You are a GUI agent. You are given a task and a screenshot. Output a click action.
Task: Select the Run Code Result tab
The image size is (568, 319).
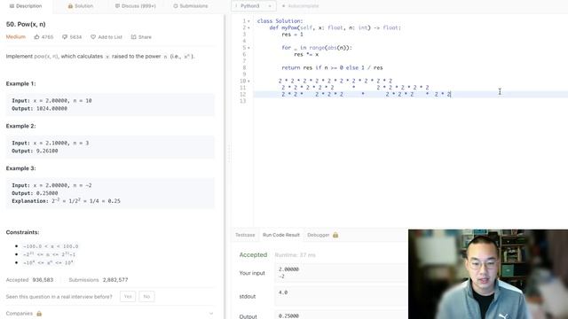(281, 235)
